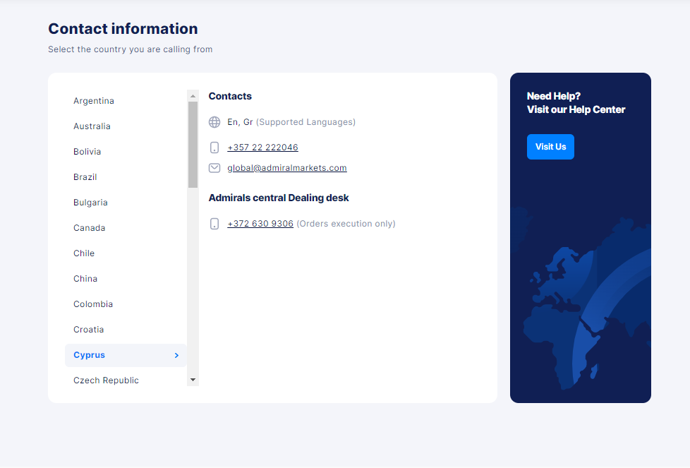Open the global@admiralmarkets.com email link
690x468 pixels.
click(x=286, y=168)
